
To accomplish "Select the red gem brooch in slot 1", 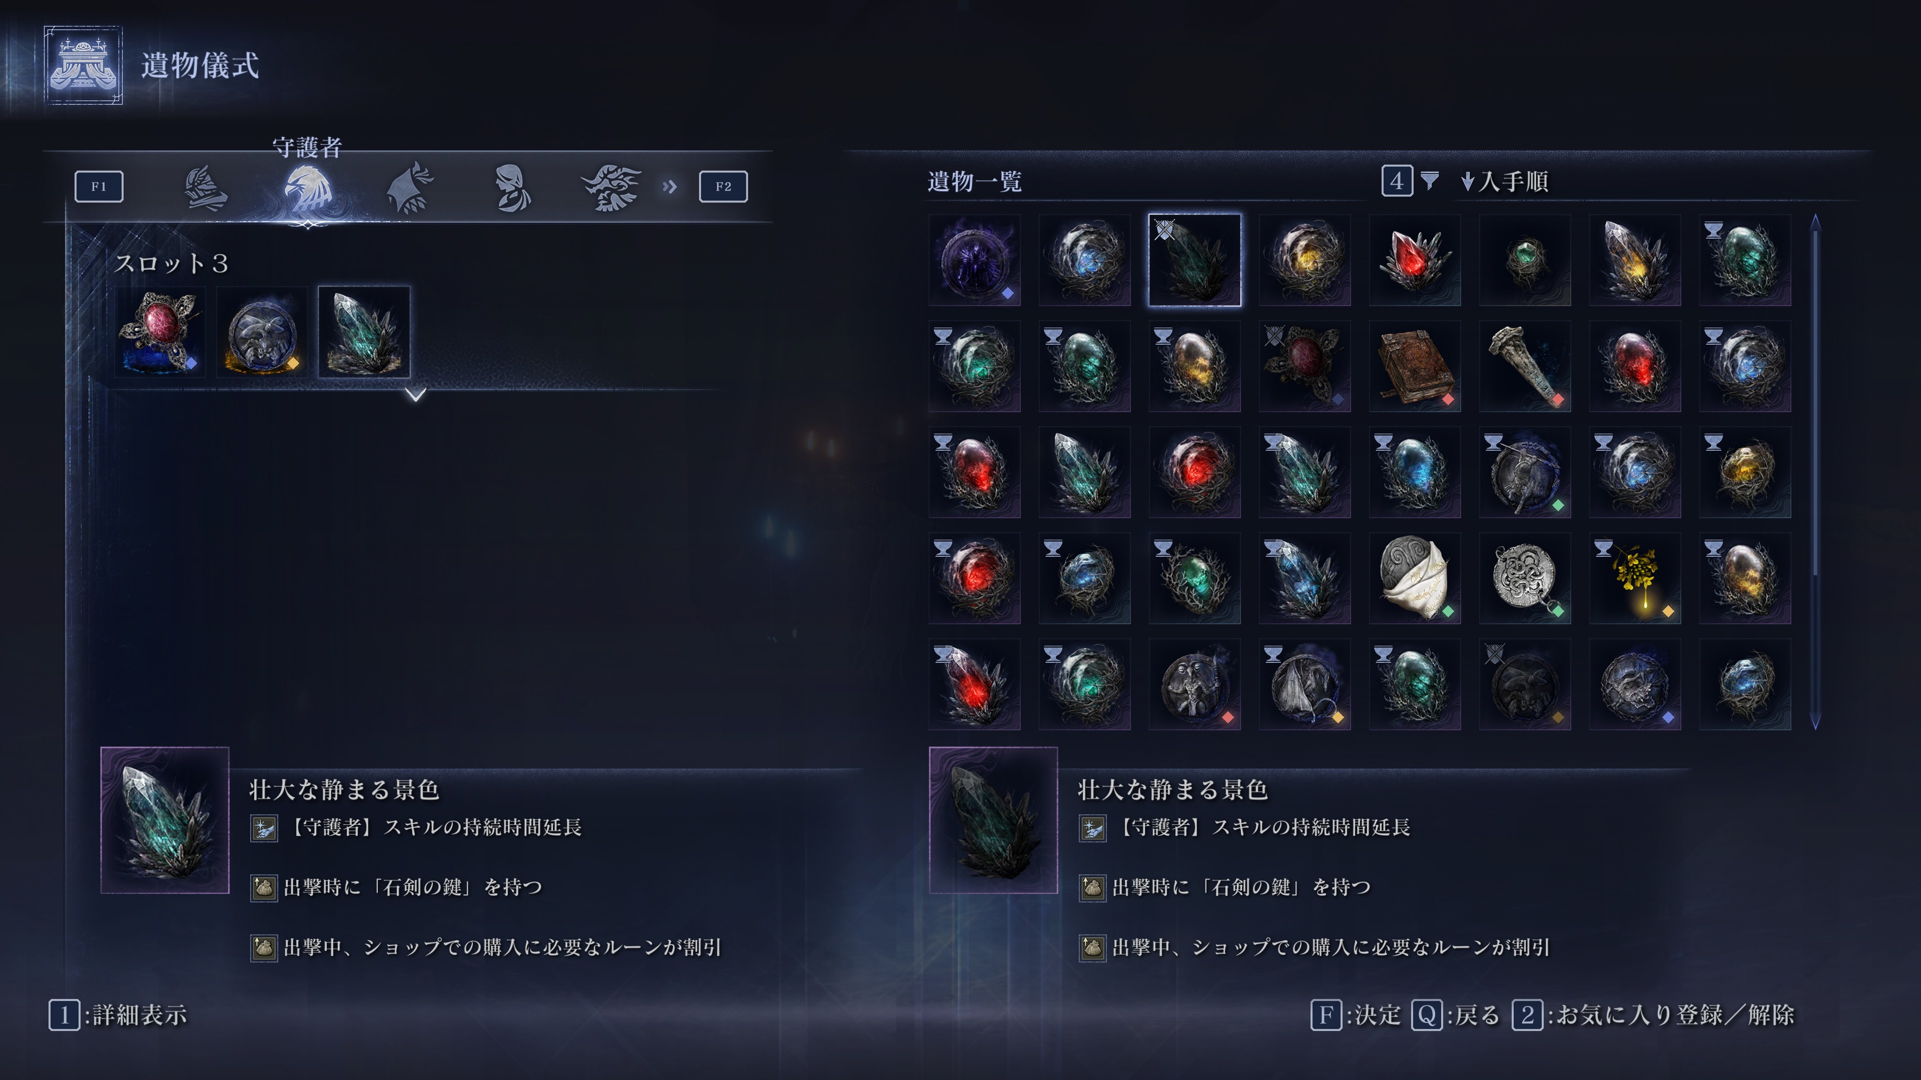I will click(x=160, y=332).
